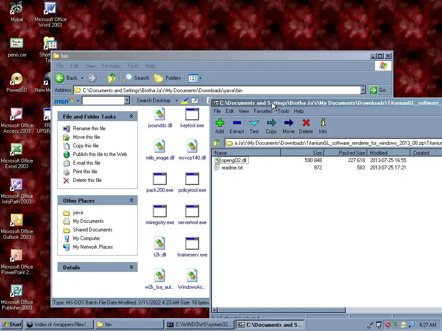Screen dimensions: 442x331
Task: Click Delete this file task link
Action: click(x=87, y=180)
